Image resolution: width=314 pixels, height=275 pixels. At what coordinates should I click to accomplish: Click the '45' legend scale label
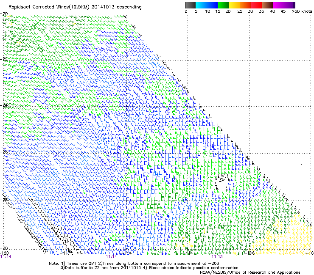click(283, 11)
